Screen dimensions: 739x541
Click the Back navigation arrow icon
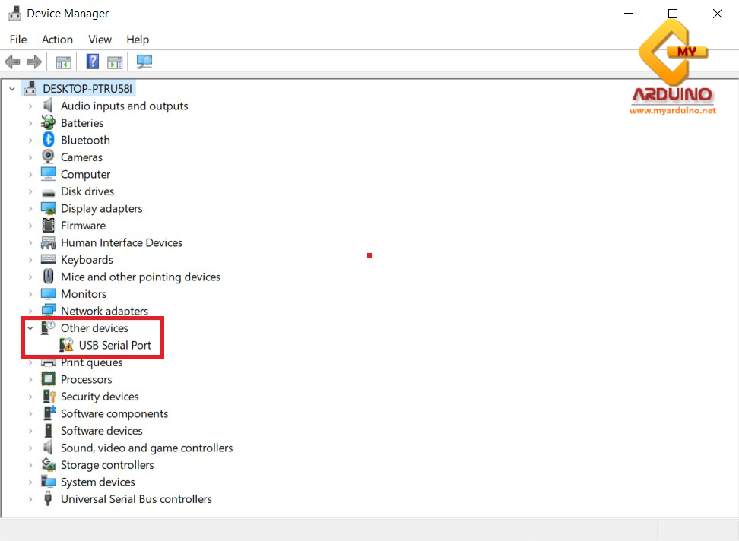click(x=12, y=62)
